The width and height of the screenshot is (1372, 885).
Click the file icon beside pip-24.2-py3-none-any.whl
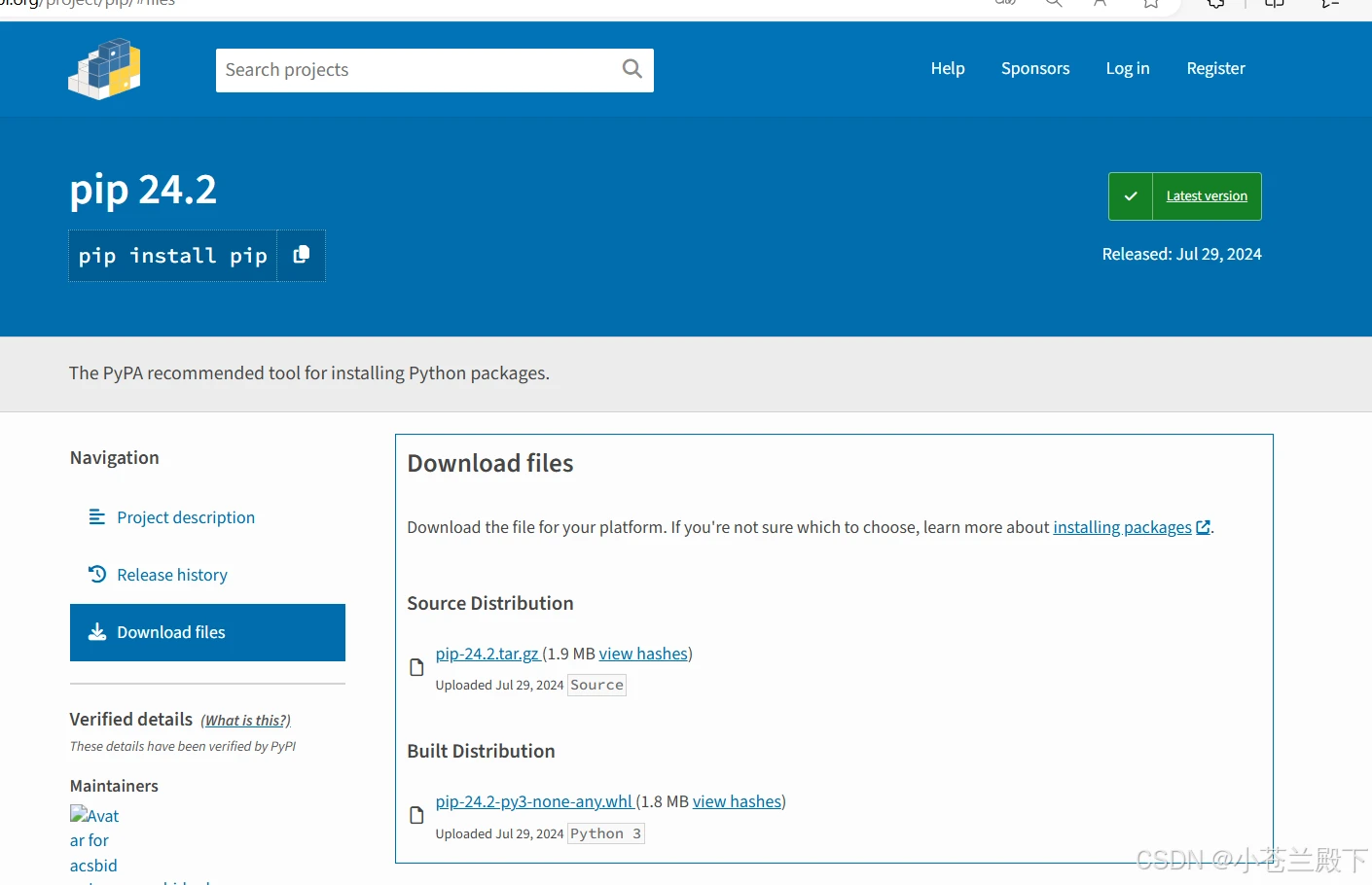pos(416,815)
